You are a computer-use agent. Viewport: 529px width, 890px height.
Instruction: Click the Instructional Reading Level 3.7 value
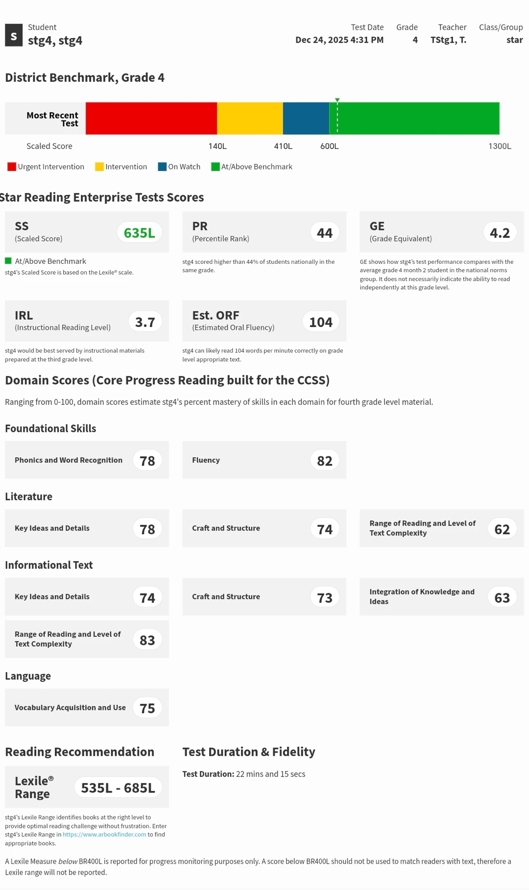[145, 322]
